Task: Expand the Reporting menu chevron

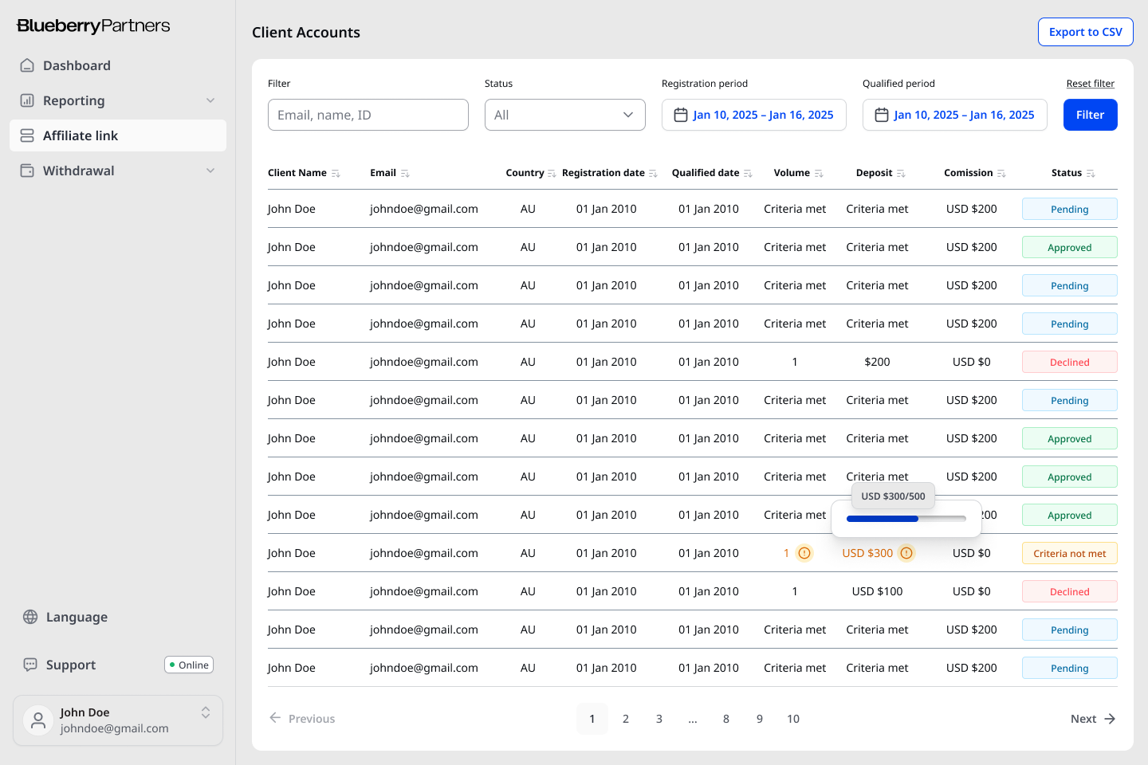Action: pyautogui.click(x=210, y=100)
